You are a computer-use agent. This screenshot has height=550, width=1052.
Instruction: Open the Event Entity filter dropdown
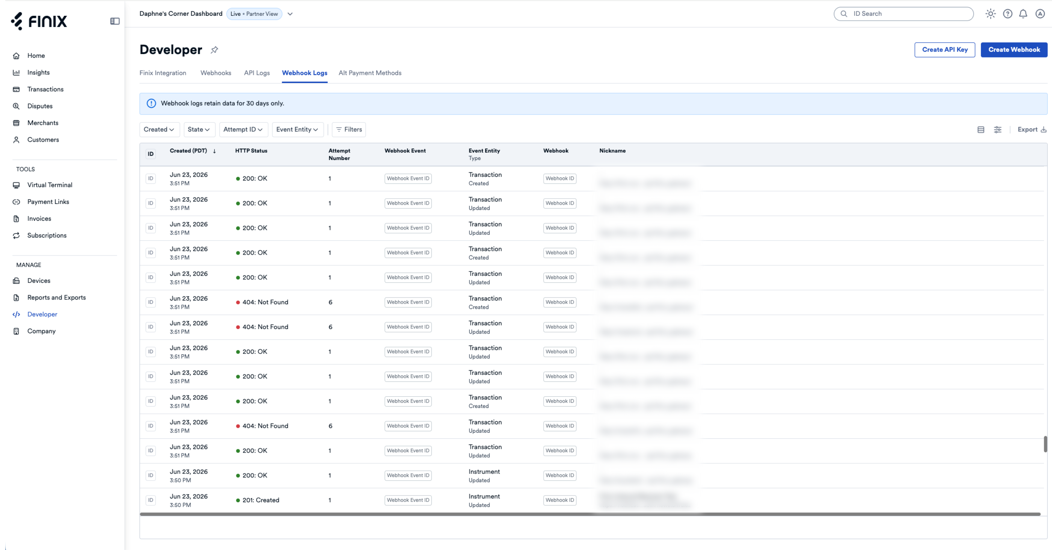click(x=297, y=130)
